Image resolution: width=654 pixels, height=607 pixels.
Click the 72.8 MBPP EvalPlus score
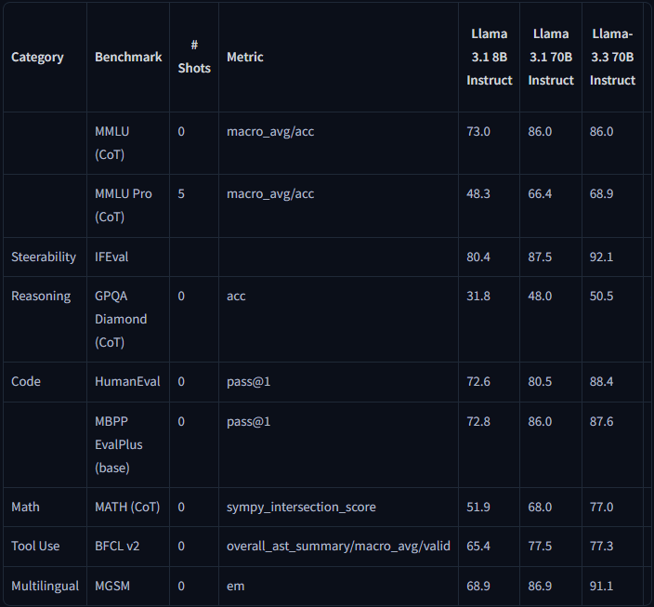tap(478, 422)
